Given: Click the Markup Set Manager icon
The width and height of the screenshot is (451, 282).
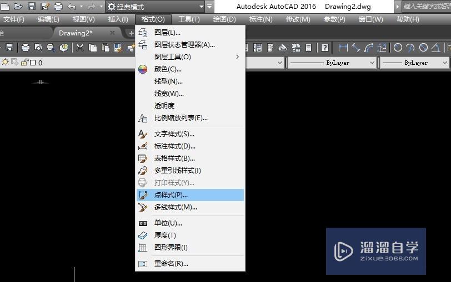Looking at the screenshot, I should [x=295, y=47].
